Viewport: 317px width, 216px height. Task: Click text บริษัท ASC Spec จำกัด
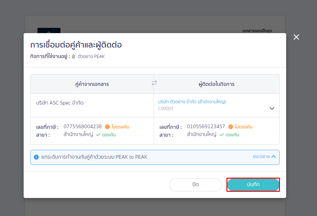pos(60,103)
